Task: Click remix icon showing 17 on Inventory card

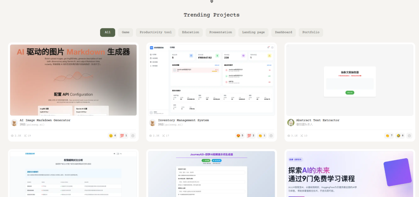Action: click(163, 136)
